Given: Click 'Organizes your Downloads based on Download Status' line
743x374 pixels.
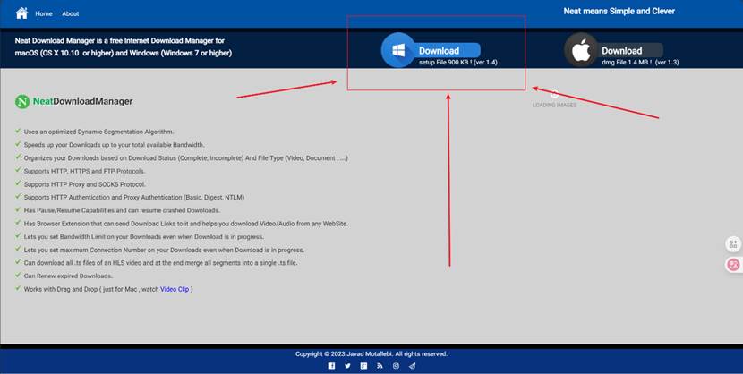Looking at the screenshot, I should click(x=186, y=158).
